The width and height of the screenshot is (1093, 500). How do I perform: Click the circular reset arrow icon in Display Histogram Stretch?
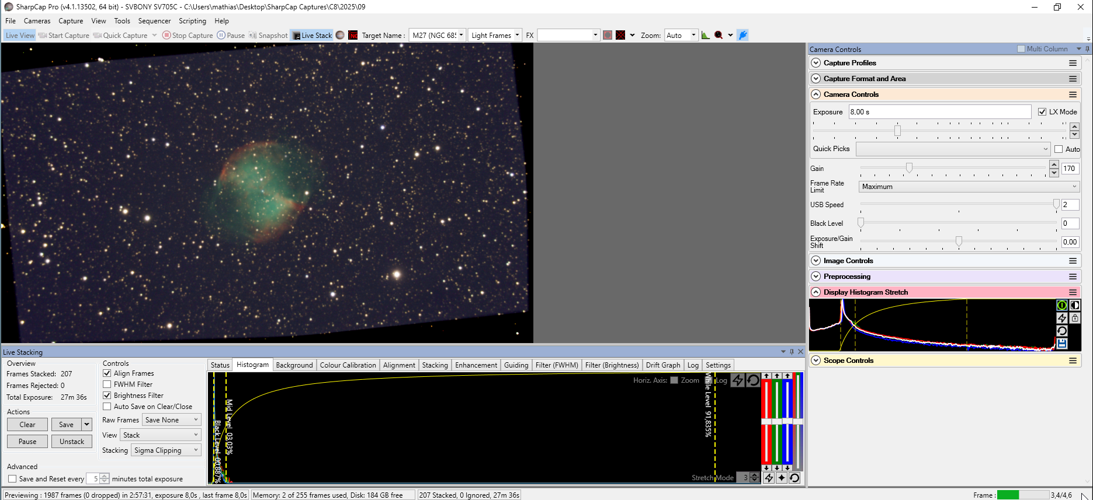point(1062,331)
